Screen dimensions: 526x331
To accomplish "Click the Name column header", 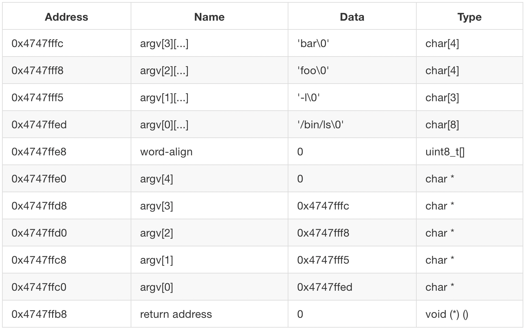I will pos(209,17).
